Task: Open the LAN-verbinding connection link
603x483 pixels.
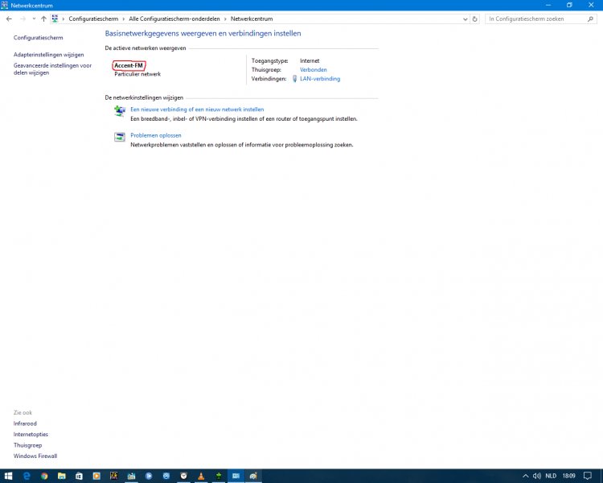Action: point(319,79)
